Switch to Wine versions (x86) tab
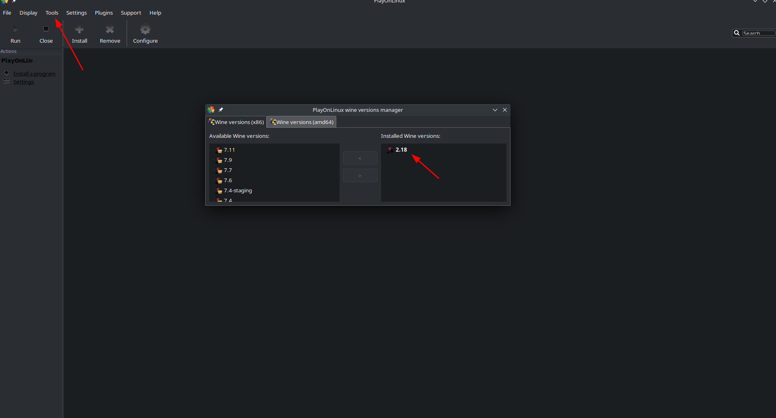776x418 pixels. click(x=236, y=122)
